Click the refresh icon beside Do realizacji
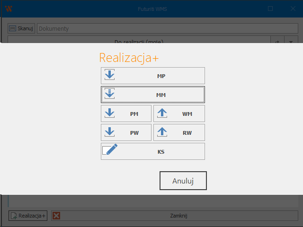The image size is (303, 227). point(277,41)
